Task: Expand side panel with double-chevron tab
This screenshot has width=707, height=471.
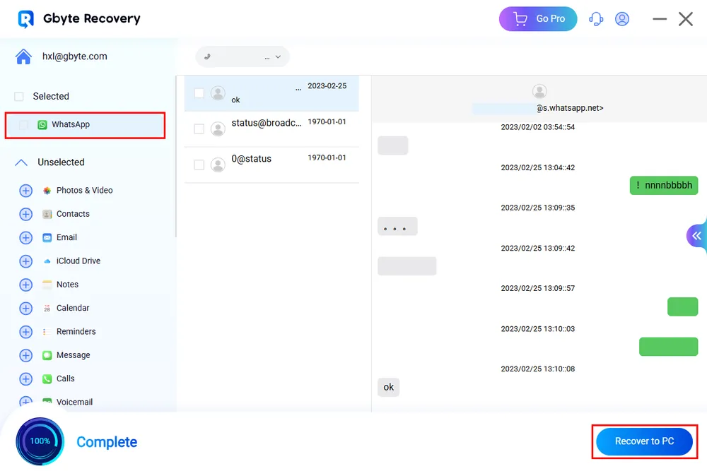Action: (696, 236)
